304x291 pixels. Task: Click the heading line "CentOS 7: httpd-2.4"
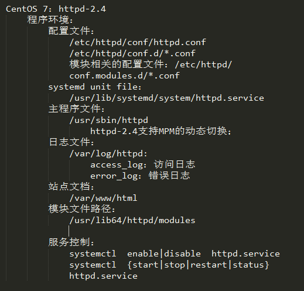[x=56, y=9]
